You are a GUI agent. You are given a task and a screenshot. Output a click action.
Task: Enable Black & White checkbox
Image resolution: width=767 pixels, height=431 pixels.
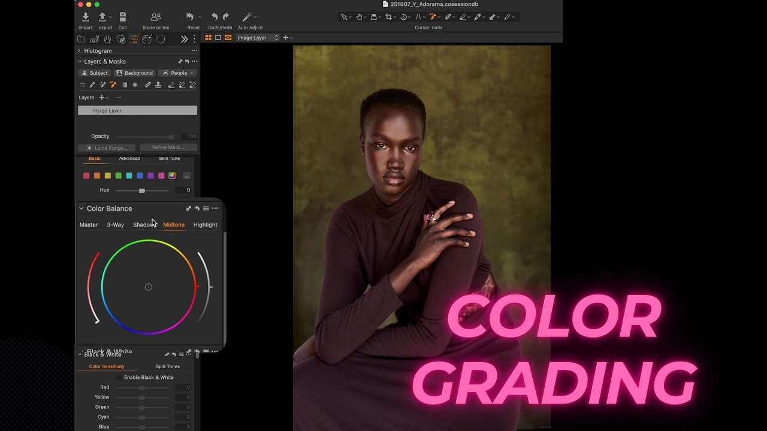click(x=119, y=378)
